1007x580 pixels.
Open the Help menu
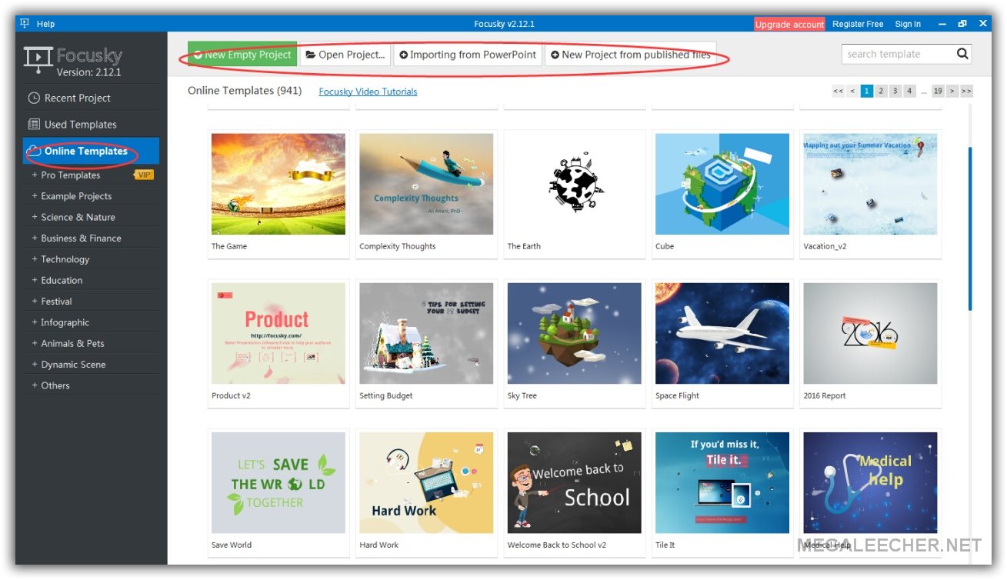(45, 24)
